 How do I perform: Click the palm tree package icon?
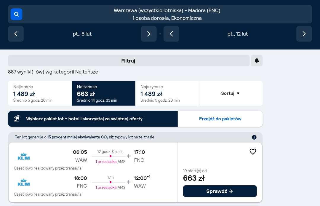(x=17, y=119)
